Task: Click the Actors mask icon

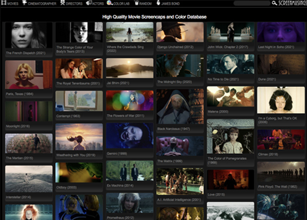Action: 89,3
